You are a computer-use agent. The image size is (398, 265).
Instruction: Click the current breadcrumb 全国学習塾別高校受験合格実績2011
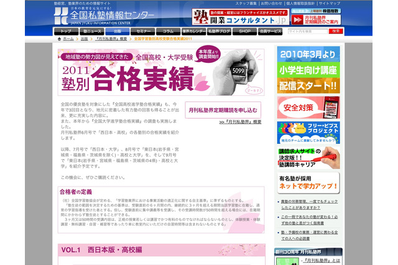pyautogui.click(x=163, y=39)
